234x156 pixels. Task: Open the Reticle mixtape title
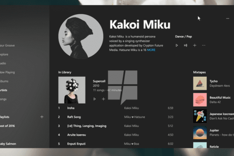pos(214,146)
